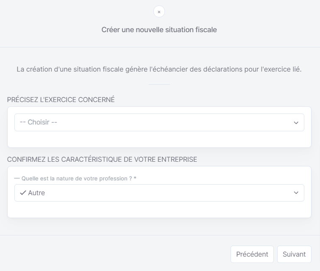Open the exercice '-- Choisir --' dropdown
320x271 pixels.
[x=159, y=122]
